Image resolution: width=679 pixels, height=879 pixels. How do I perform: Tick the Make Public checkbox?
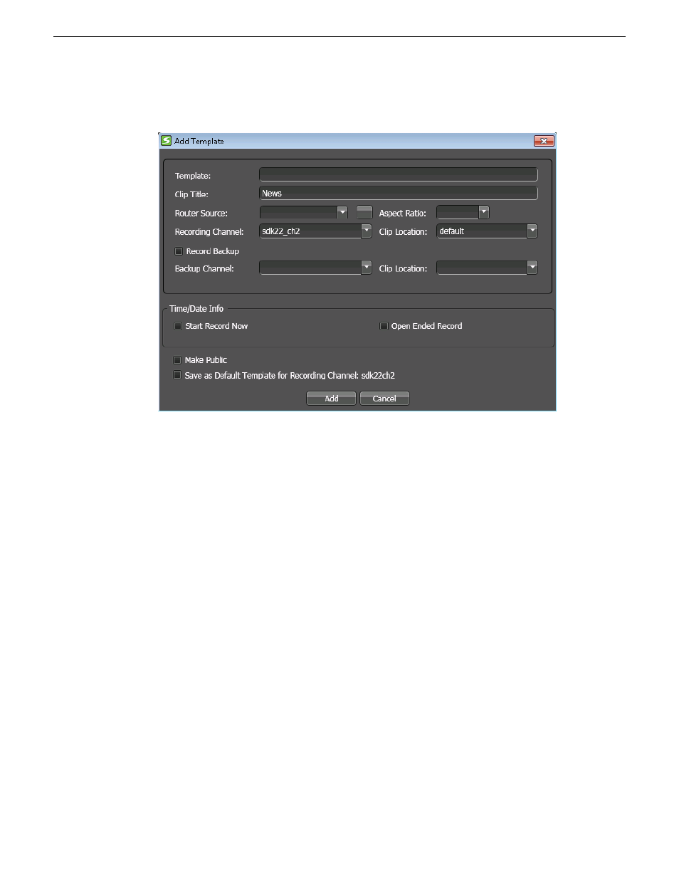pyautogui.click(x=177, y=360)
